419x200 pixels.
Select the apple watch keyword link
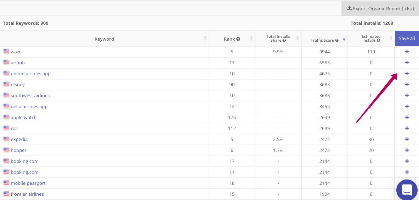(23, 117)
